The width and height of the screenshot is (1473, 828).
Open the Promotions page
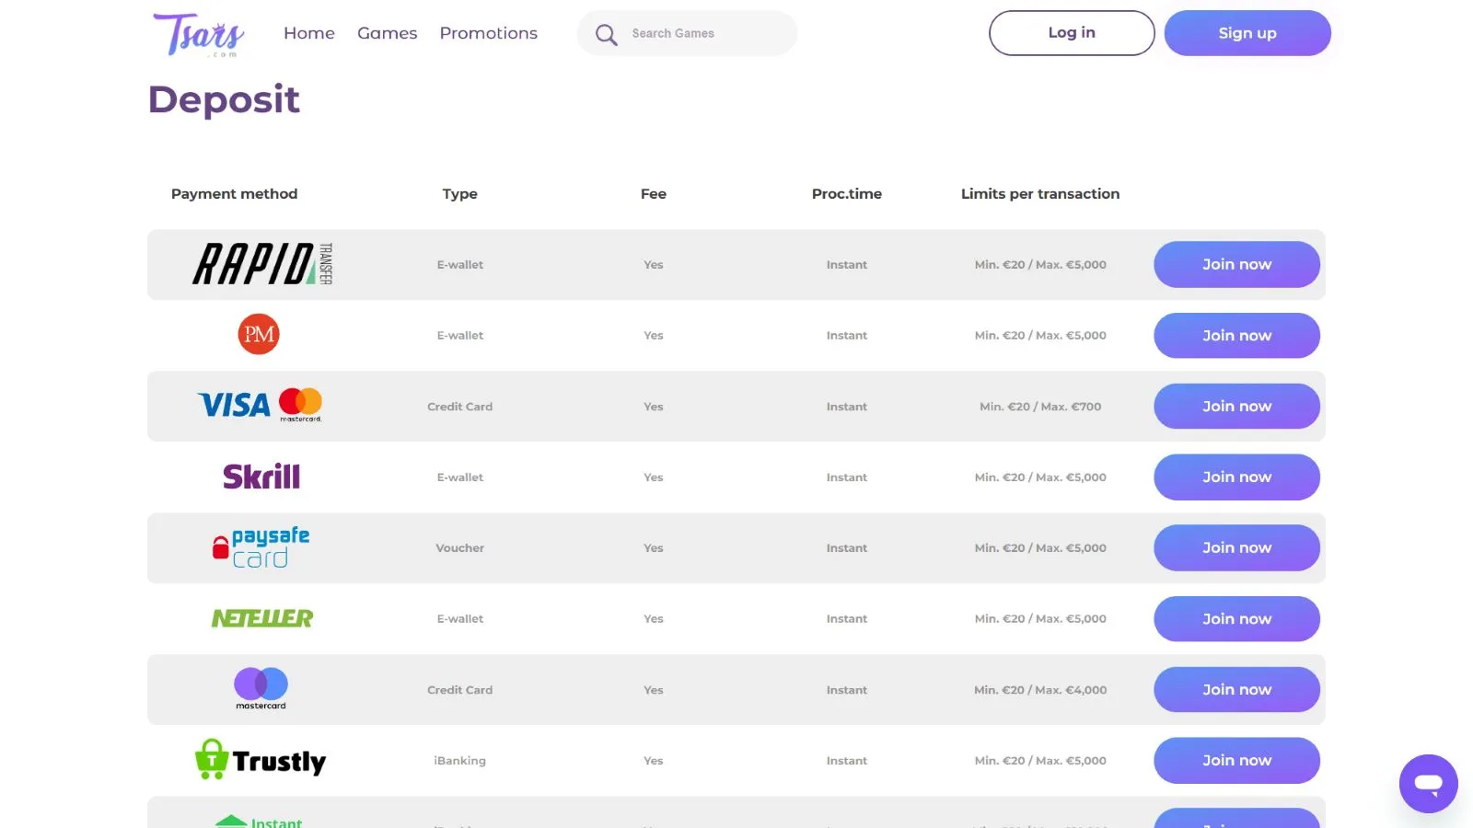pos(488,33)
